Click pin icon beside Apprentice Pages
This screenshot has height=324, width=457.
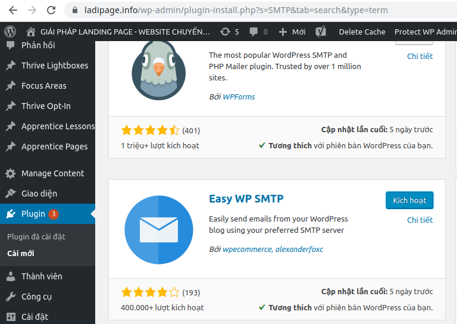(x=11, y=147)
